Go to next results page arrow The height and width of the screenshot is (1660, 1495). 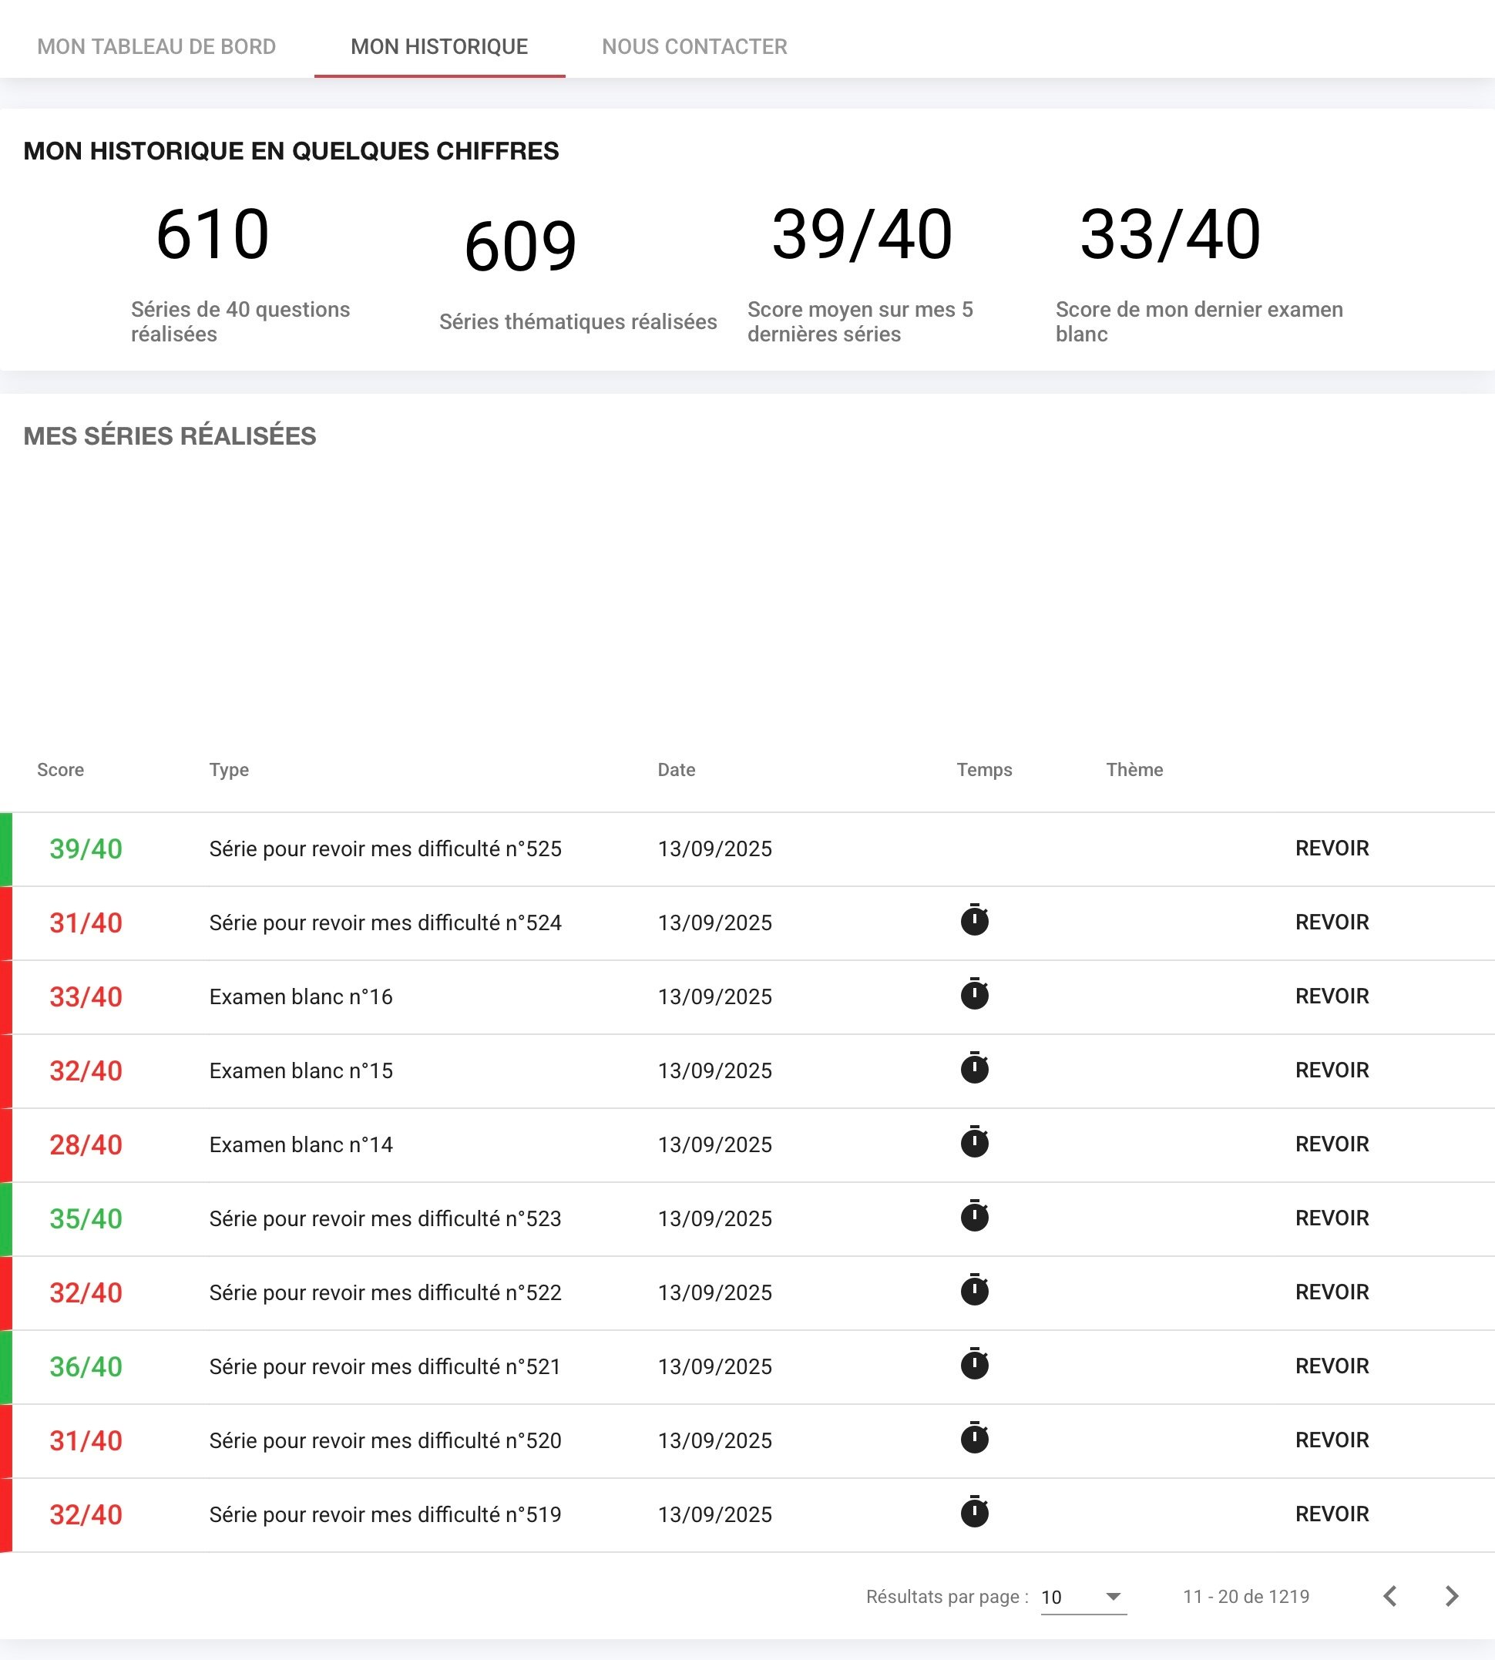(1452, 1596)
